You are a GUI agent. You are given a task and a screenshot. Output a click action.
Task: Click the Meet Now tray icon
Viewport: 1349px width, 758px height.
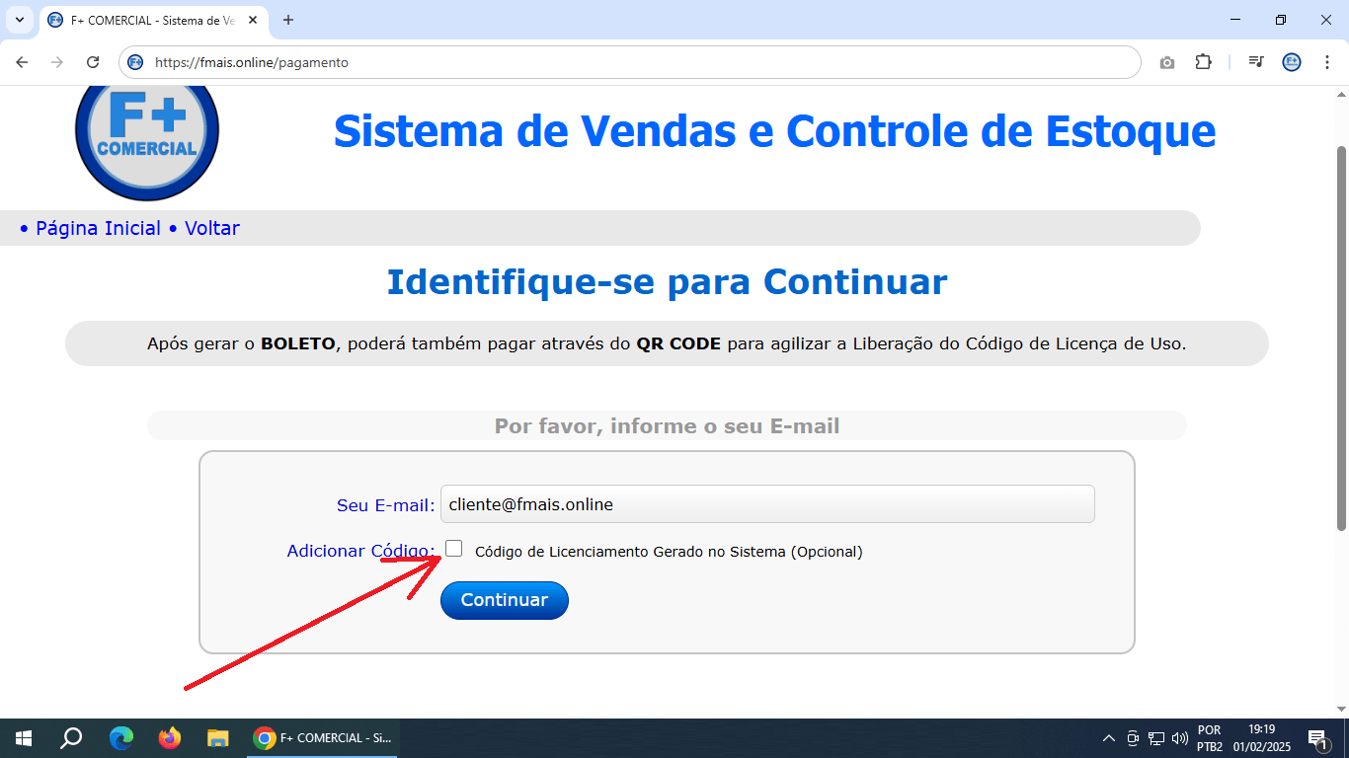coord(1133,738)
